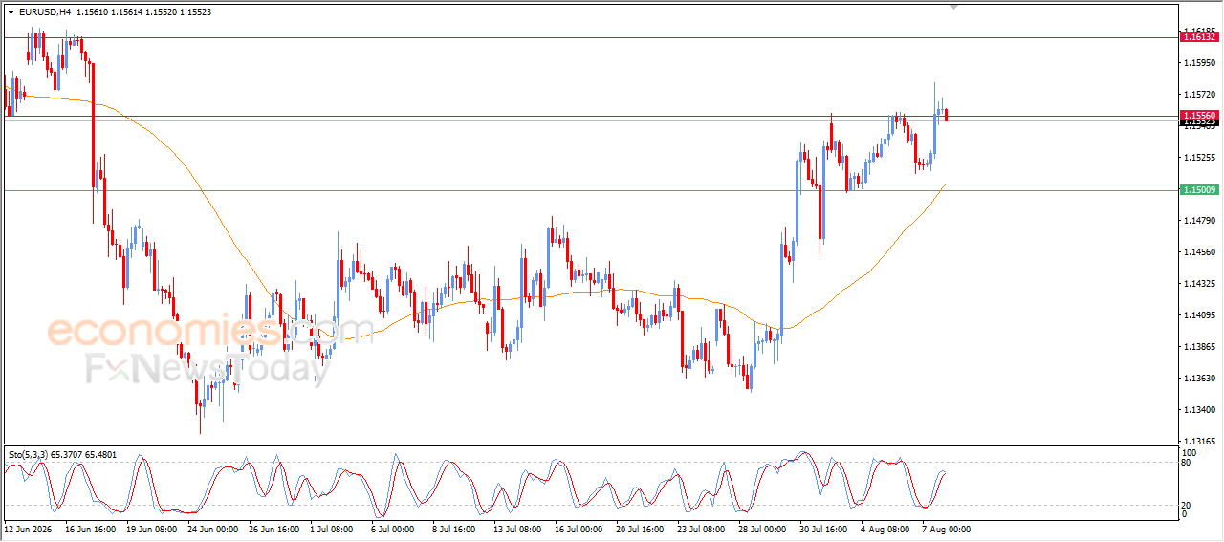
Task: Select the stochastic 20 level label
Action: pyautogui.click(x=1187, y=505)
